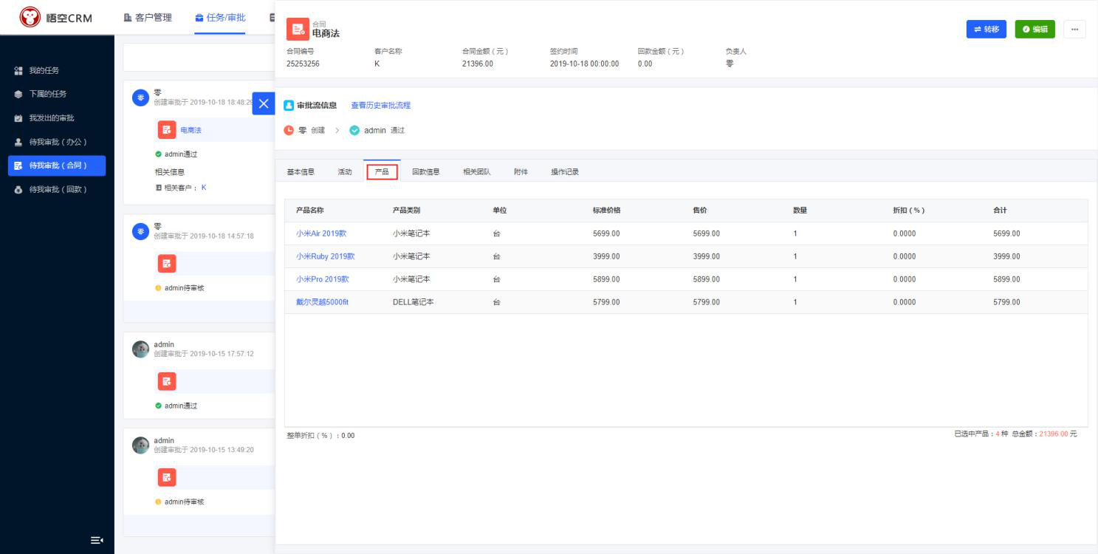Screen dimensions: 1098x554
Task: Open product link 戴尔灵越5000fit
Action: pos(322,302)
